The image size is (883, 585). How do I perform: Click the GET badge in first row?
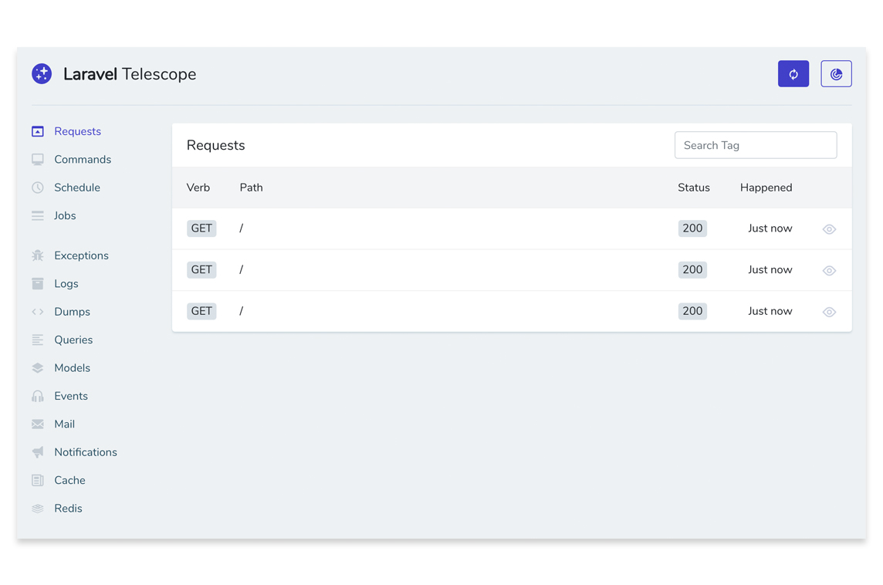tap(201, 228)
